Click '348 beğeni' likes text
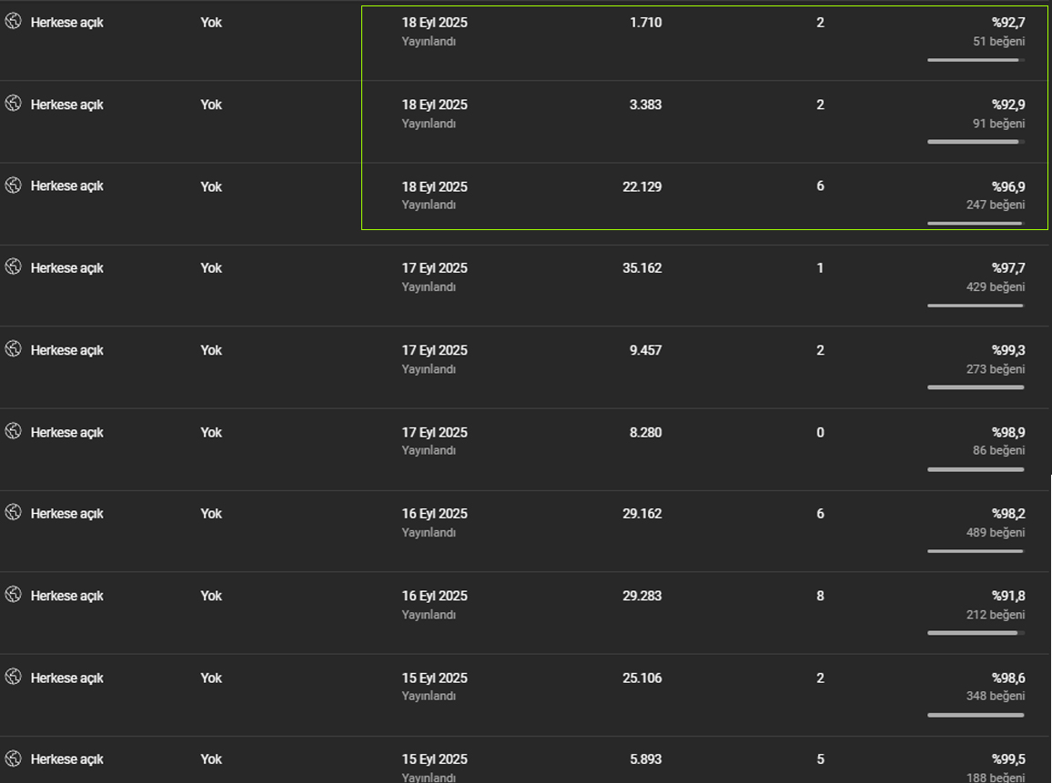The height and width of the screenshot is (783, 1052). coord(996,696)
